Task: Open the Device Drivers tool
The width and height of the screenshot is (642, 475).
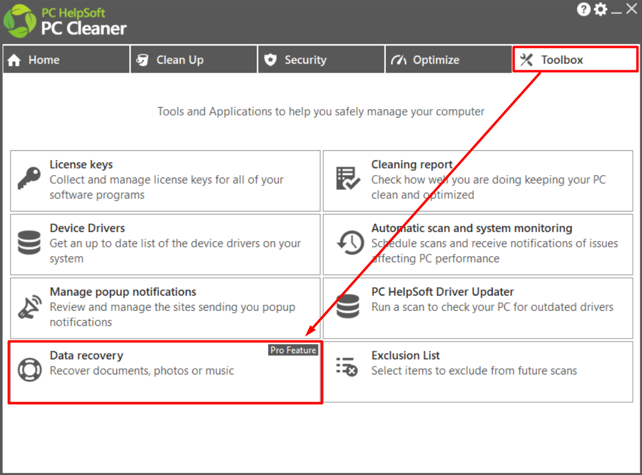Action: click(166, 244)
